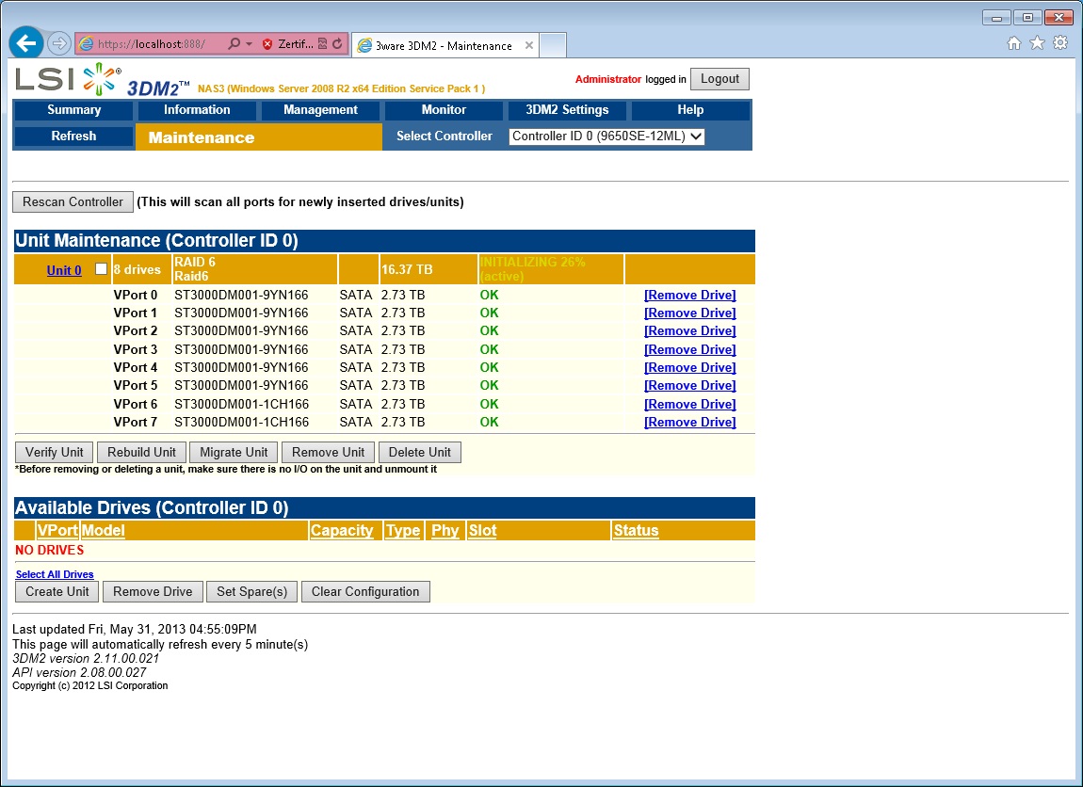
Task: Go back with the browser back arrow
Action: [26, 43]
